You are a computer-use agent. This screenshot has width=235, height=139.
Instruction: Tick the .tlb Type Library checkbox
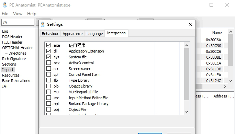click(x=48, y=80)
